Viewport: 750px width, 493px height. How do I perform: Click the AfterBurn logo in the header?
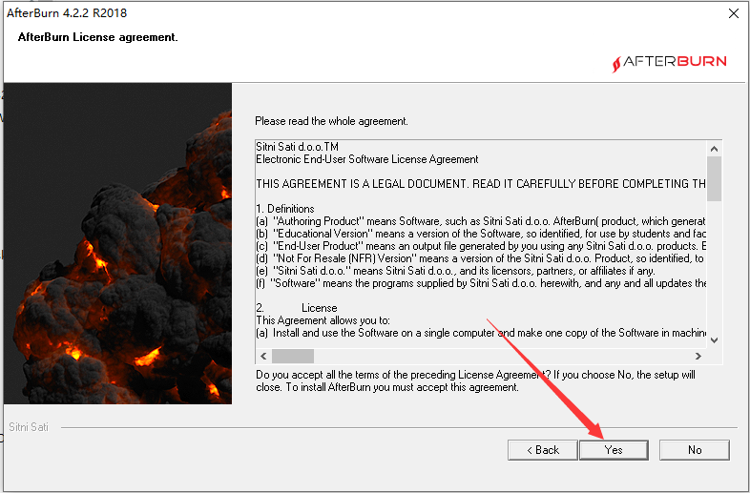[669, 62]
